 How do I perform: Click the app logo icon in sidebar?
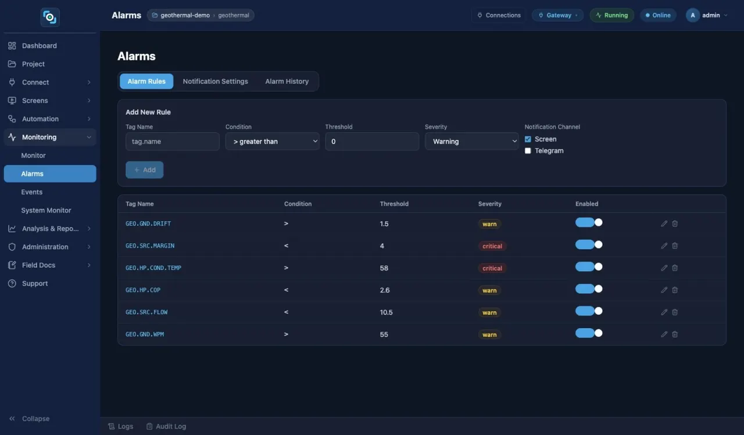click(50, 17)
